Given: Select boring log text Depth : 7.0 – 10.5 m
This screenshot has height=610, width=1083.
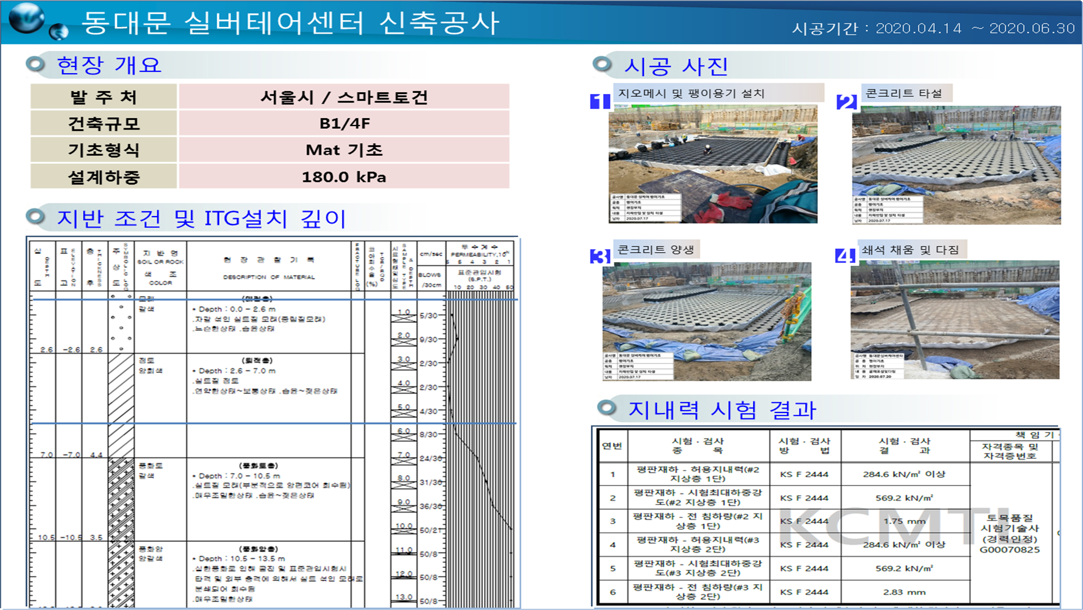Looking at the screenshot, I should 239,476.
